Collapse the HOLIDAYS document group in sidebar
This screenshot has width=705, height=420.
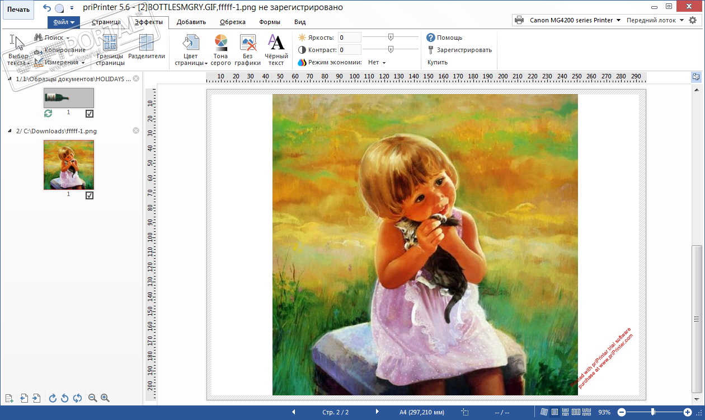coord(10,79)
